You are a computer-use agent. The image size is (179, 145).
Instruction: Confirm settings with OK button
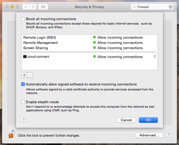pos(148,120)
